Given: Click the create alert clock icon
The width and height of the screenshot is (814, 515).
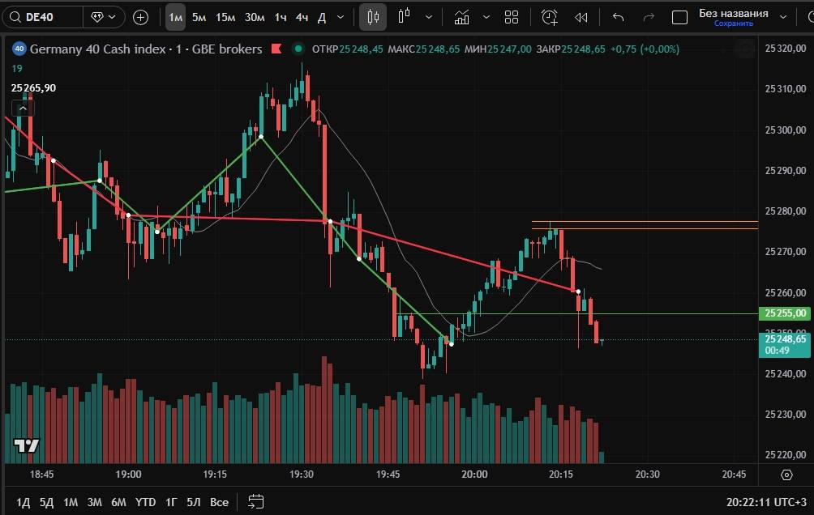Looking at the screenshot, I should pyautogui.click(x=550, y=17).
